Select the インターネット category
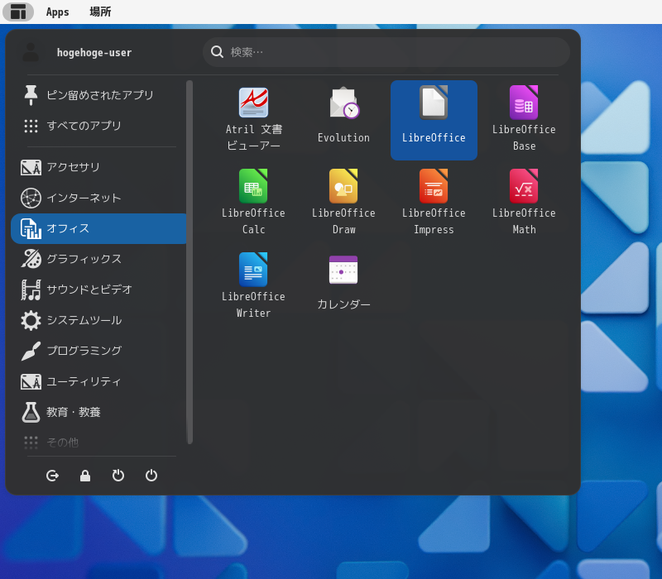 click(x=98, y=198)
